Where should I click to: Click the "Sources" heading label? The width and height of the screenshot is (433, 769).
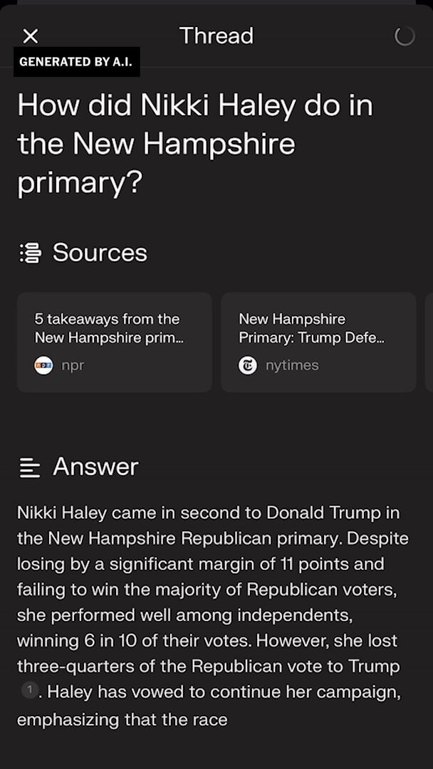click(100, 253)
